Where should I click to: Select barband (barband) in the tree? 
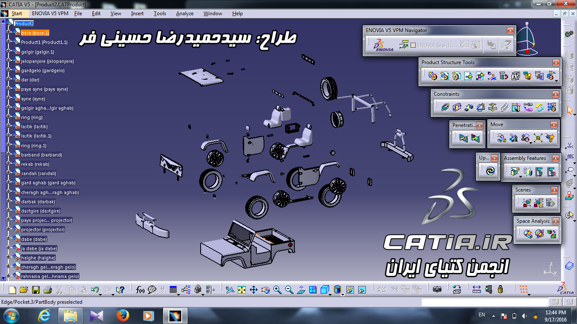coord(41,155)
